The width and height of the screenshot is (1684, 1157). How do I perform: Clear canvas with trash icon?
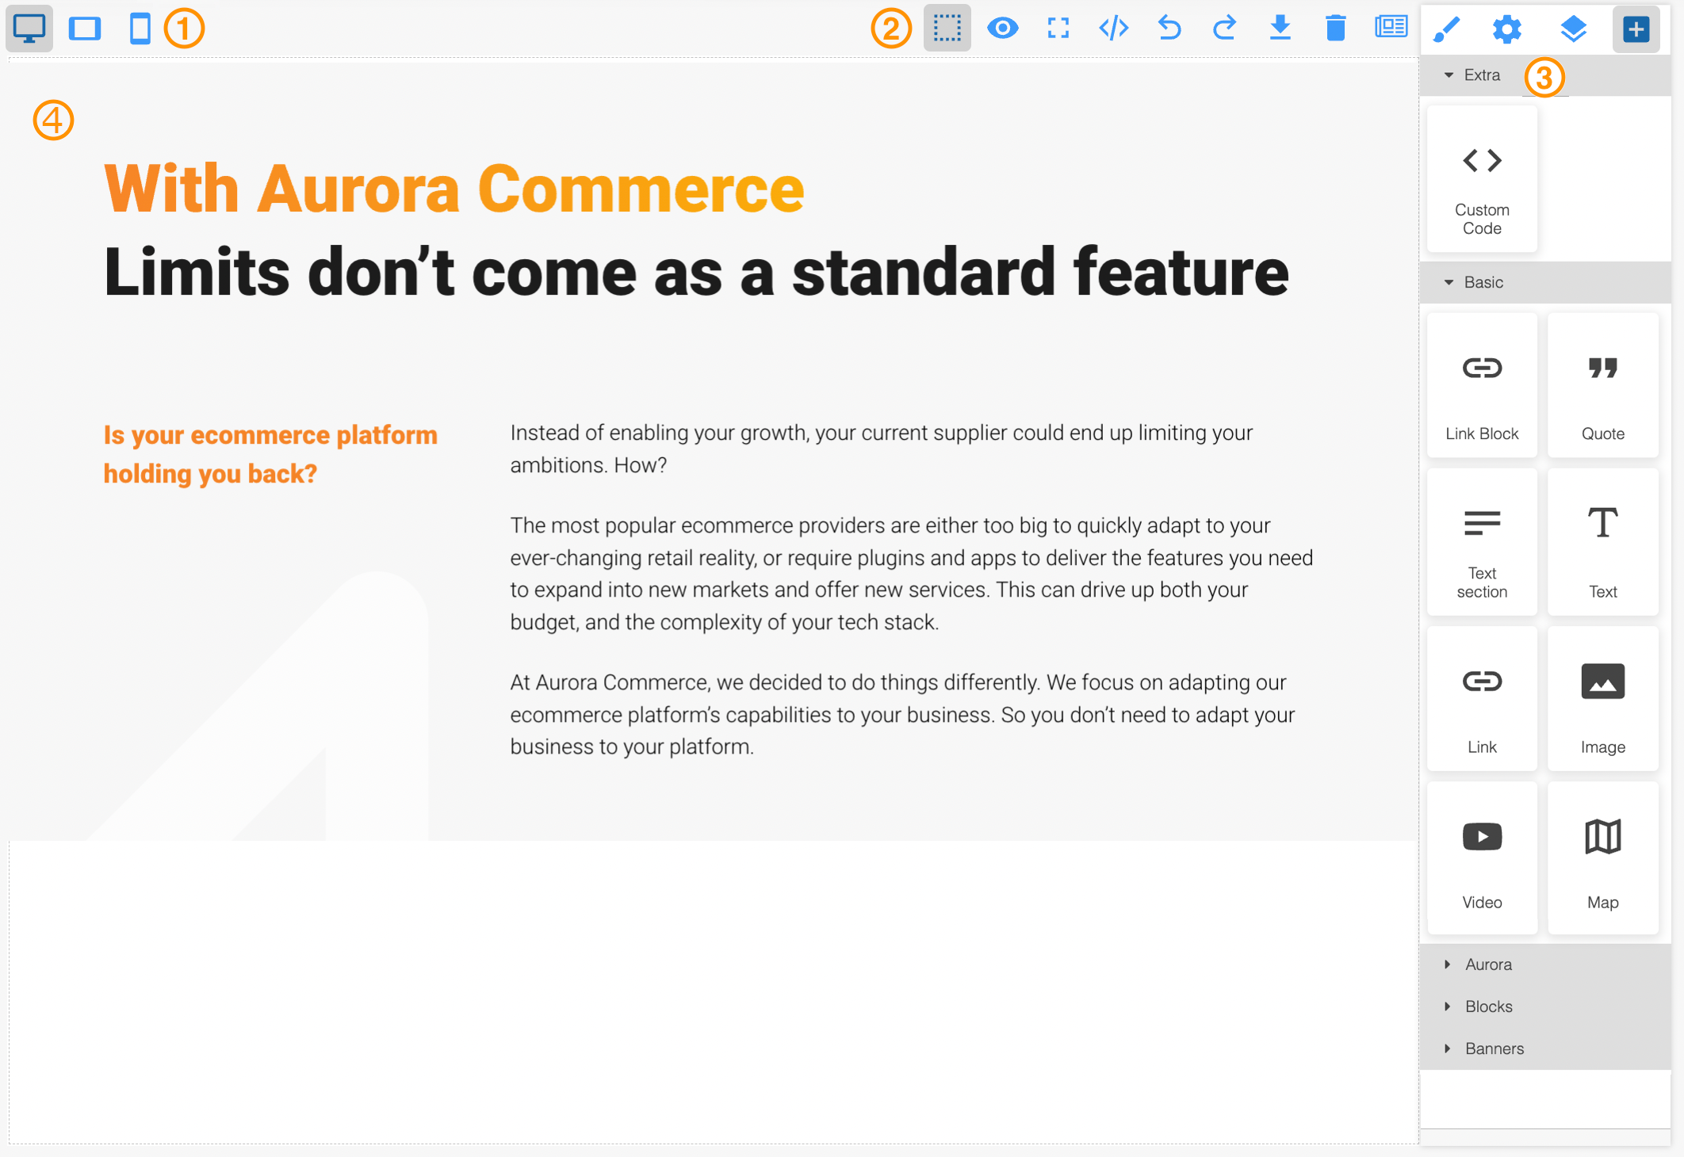[1335, 29]
